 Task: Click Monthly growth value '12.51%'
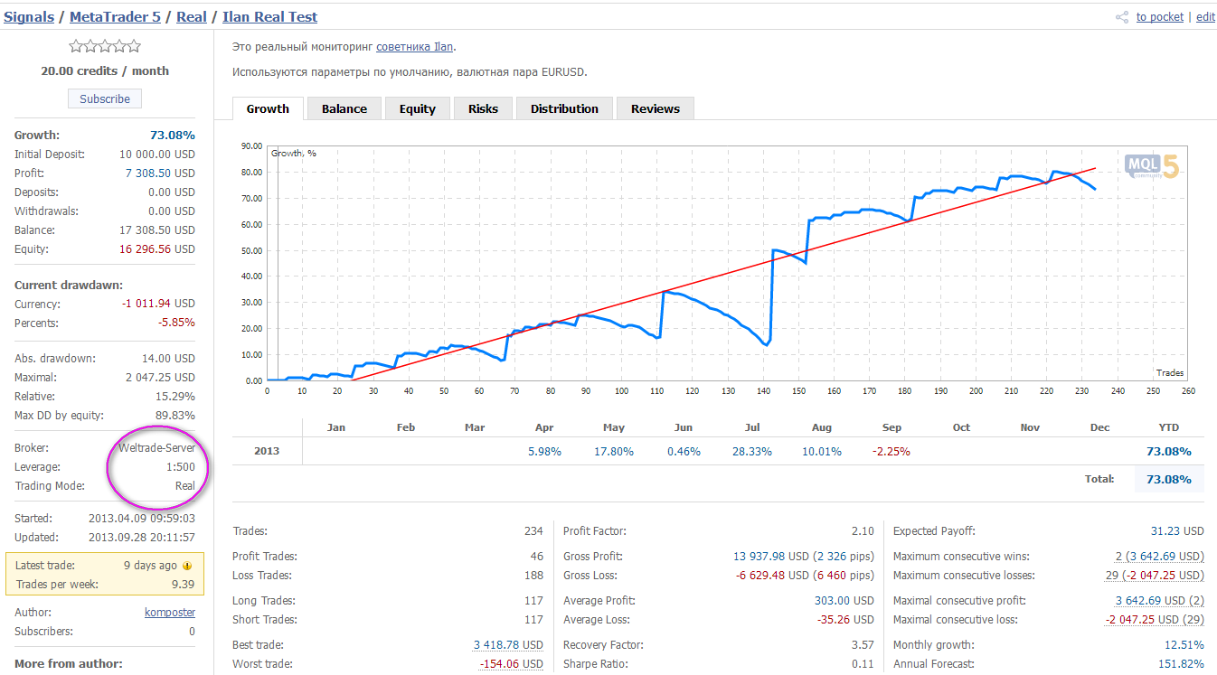[x=1186, y=645]
